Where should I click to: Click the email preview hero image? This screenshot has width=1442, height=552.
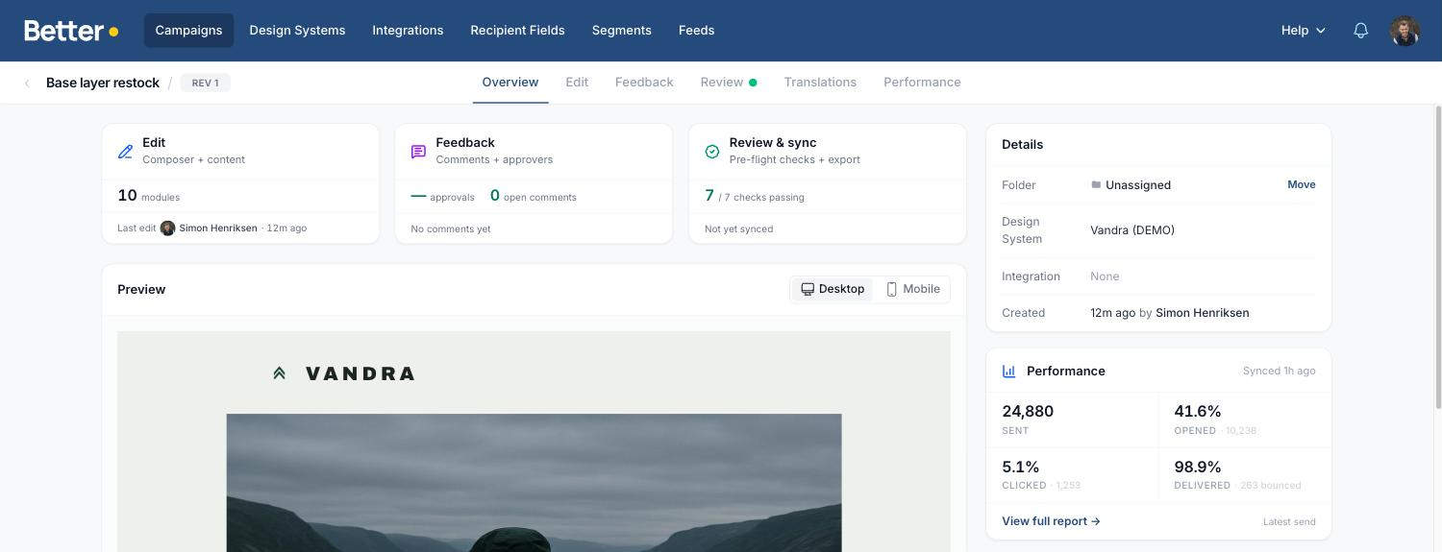[x=534, y=483]
